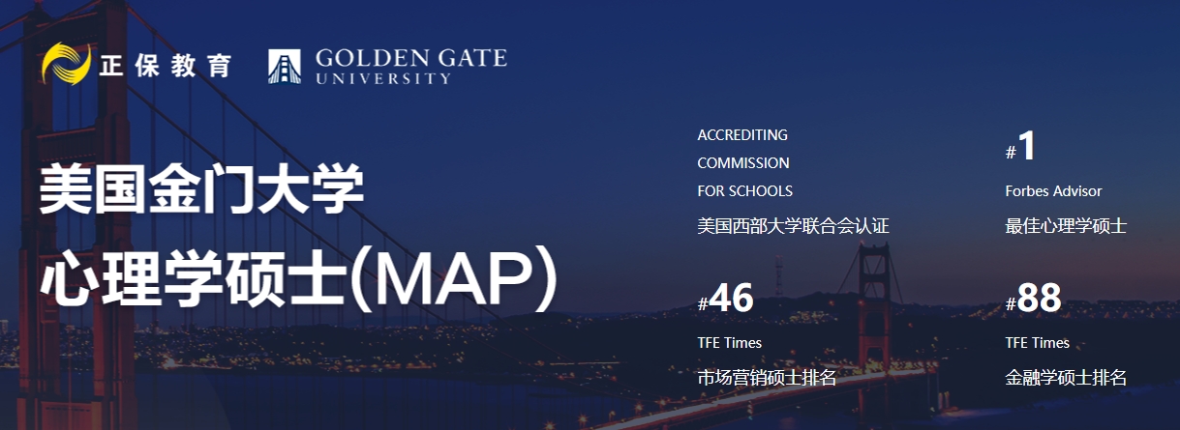Click the #1 ranking number
Screen dimensions: 1180x430
(1021, 147)
